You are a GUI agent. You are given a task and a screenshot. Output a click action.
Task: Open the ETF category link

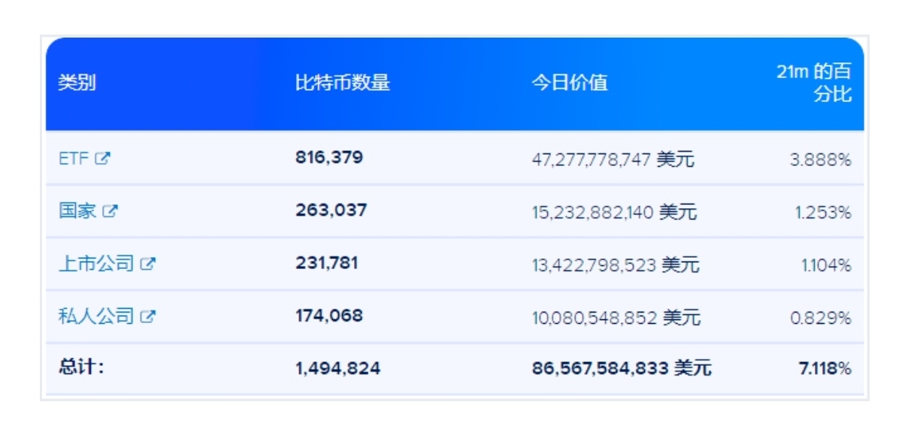(x=74, y=159)
